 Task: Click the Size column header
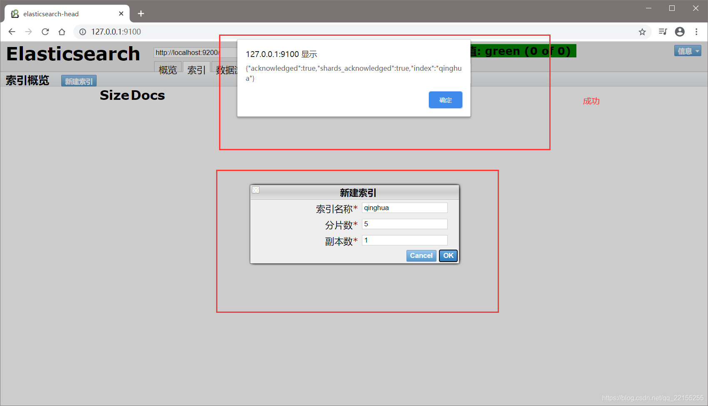114,95
